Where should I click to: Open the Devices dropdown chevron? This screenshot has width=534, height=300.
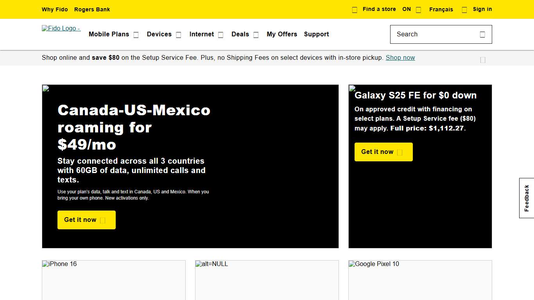point(178,34)
